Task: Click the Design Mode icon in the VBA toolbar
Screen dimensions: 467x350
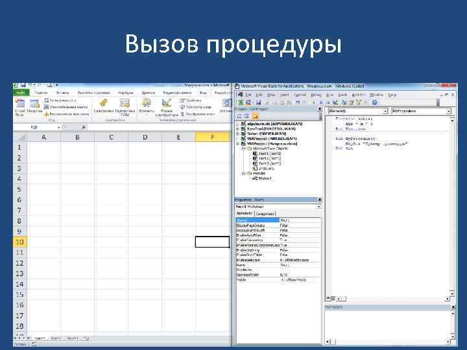Action: [x=336, y=102]
